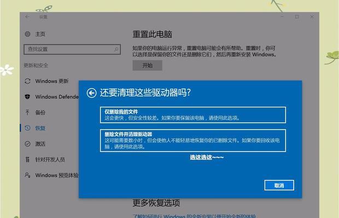This screenshot has width=339, height=218.
Task: Click the 开始 button under 重置此电脑
Action: (148, 65)
